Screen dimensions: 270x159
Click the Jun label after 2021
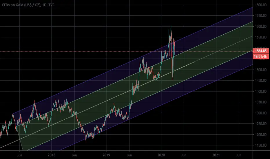coord(238,155)
